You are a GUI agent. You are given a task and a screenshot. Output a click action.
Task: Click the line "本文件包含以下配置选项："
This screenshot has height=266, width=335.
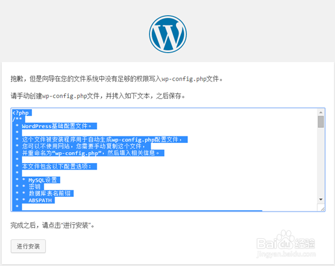point(57,167)
